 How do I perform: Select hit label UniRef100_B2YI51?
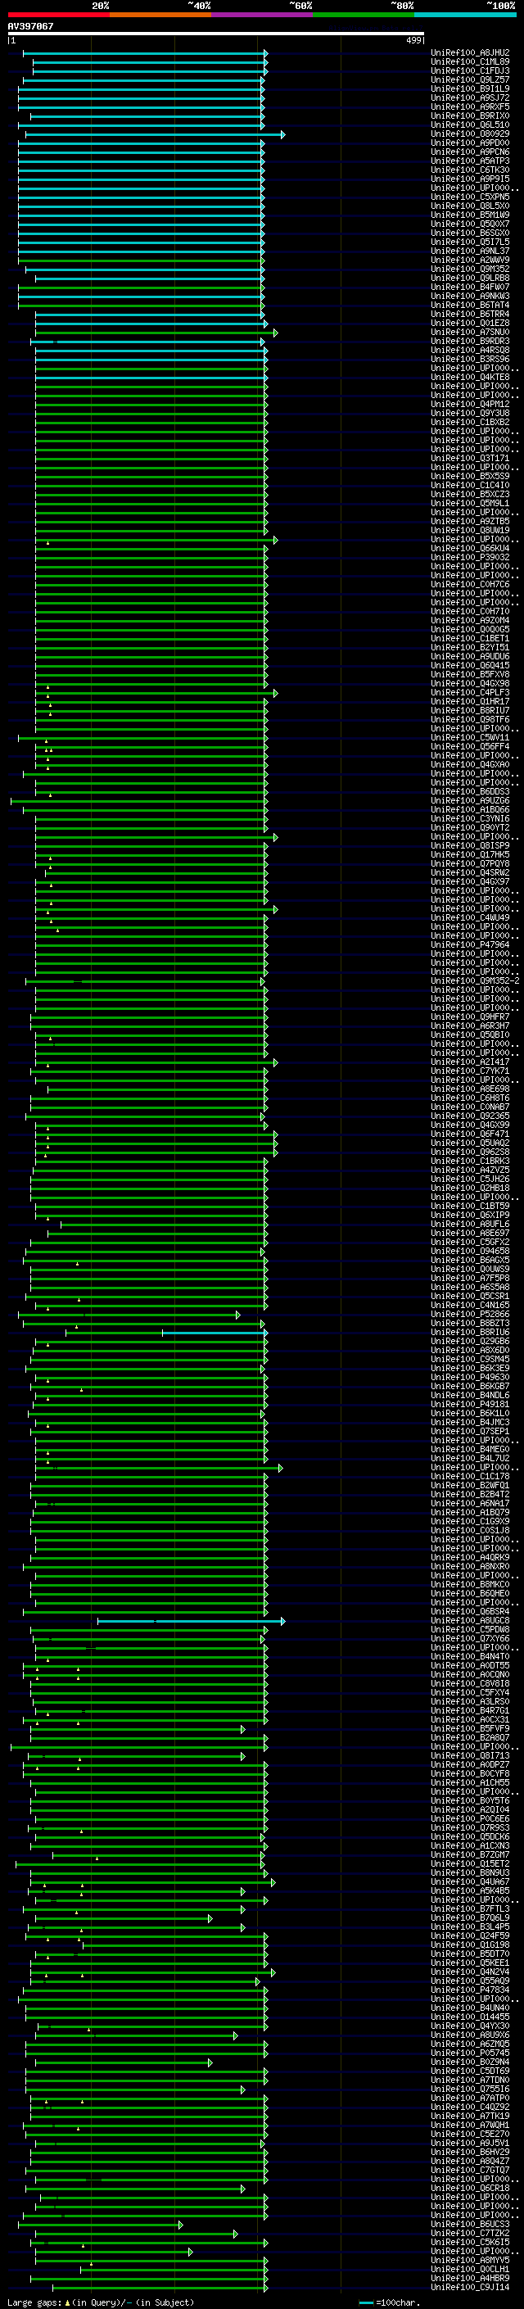pos(470,647)
